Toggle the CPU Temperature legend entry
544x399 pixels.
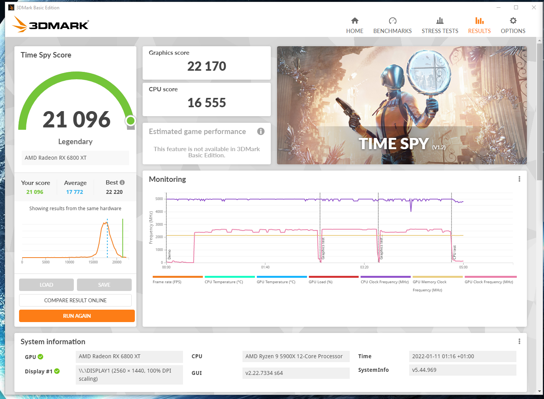tap(230, 280)
